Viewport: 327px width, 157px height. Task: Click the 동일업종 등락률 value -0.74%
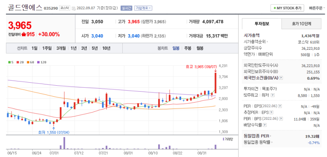pyautogui.click(x=313, y=143)
